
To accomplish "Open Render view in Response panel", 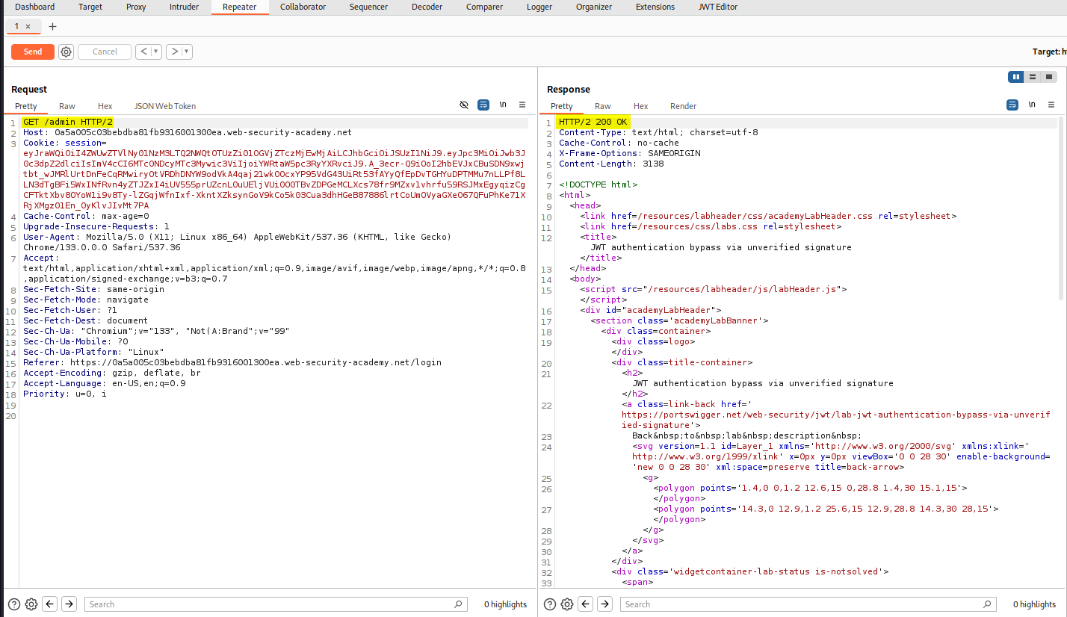I will click(684, 106).
